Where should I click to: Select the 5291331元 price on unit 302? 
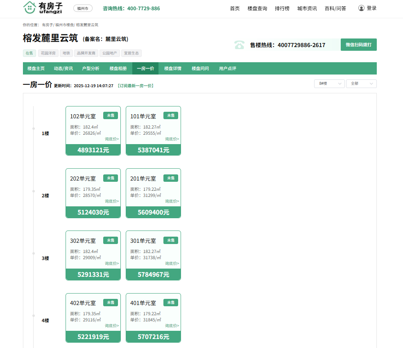tap(93, 275)
